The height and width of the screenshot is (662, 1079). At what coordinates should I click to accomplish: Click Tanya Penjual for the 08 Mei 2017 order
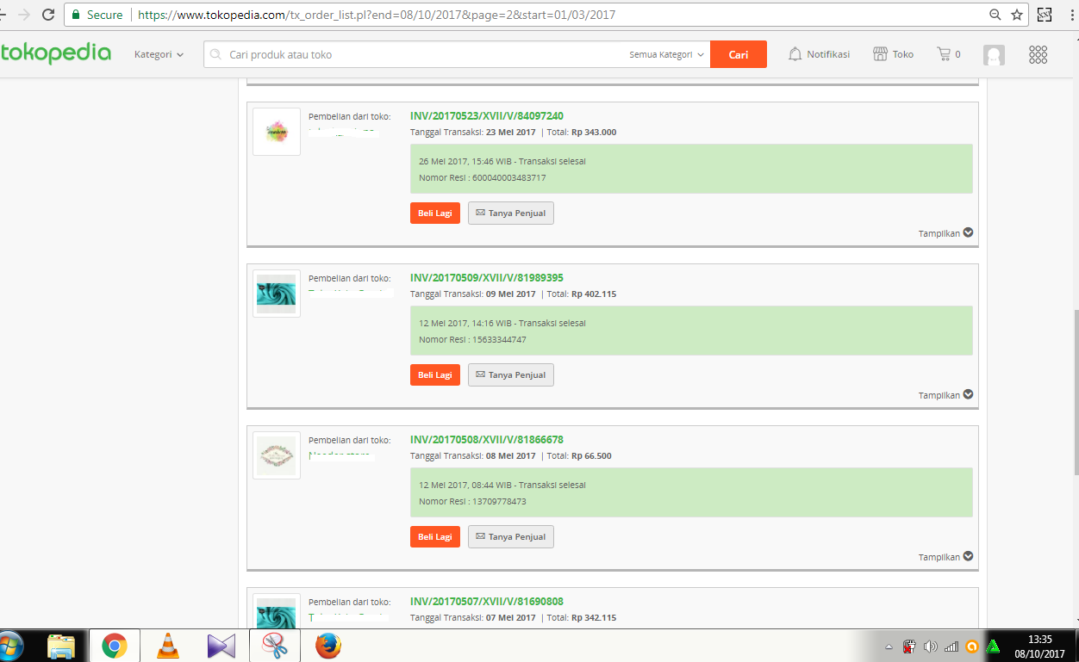pos(511,536)
